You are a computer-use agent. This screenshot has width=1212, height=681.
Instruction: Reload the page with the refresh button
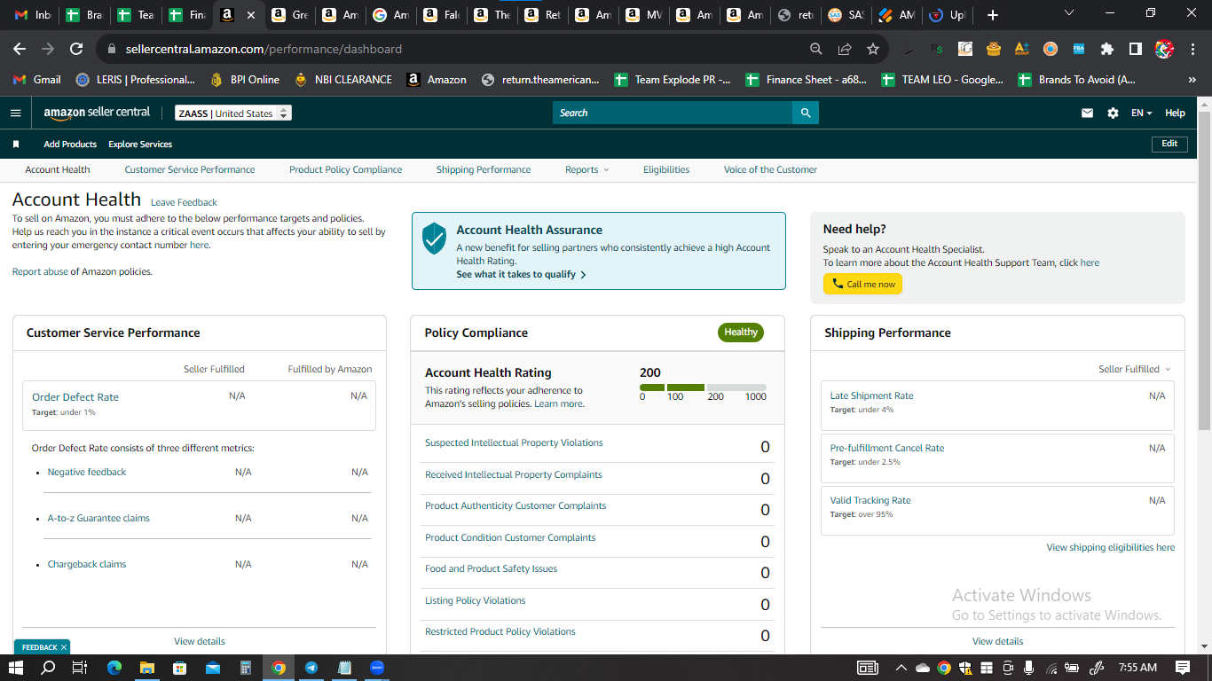tap(76, 49)
